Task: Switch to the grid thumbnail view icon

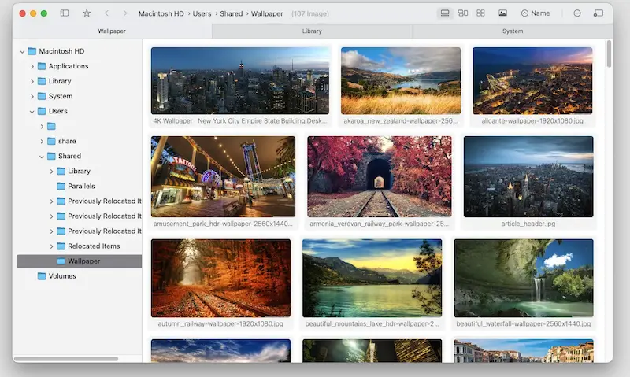Action: pos(480,13)
